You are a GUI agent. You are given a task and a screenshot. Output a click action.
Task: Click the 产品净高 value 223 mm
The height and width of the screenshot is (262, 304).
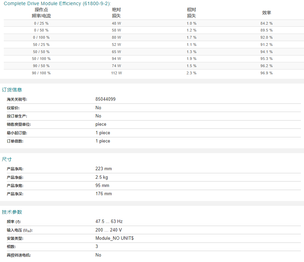104,169
